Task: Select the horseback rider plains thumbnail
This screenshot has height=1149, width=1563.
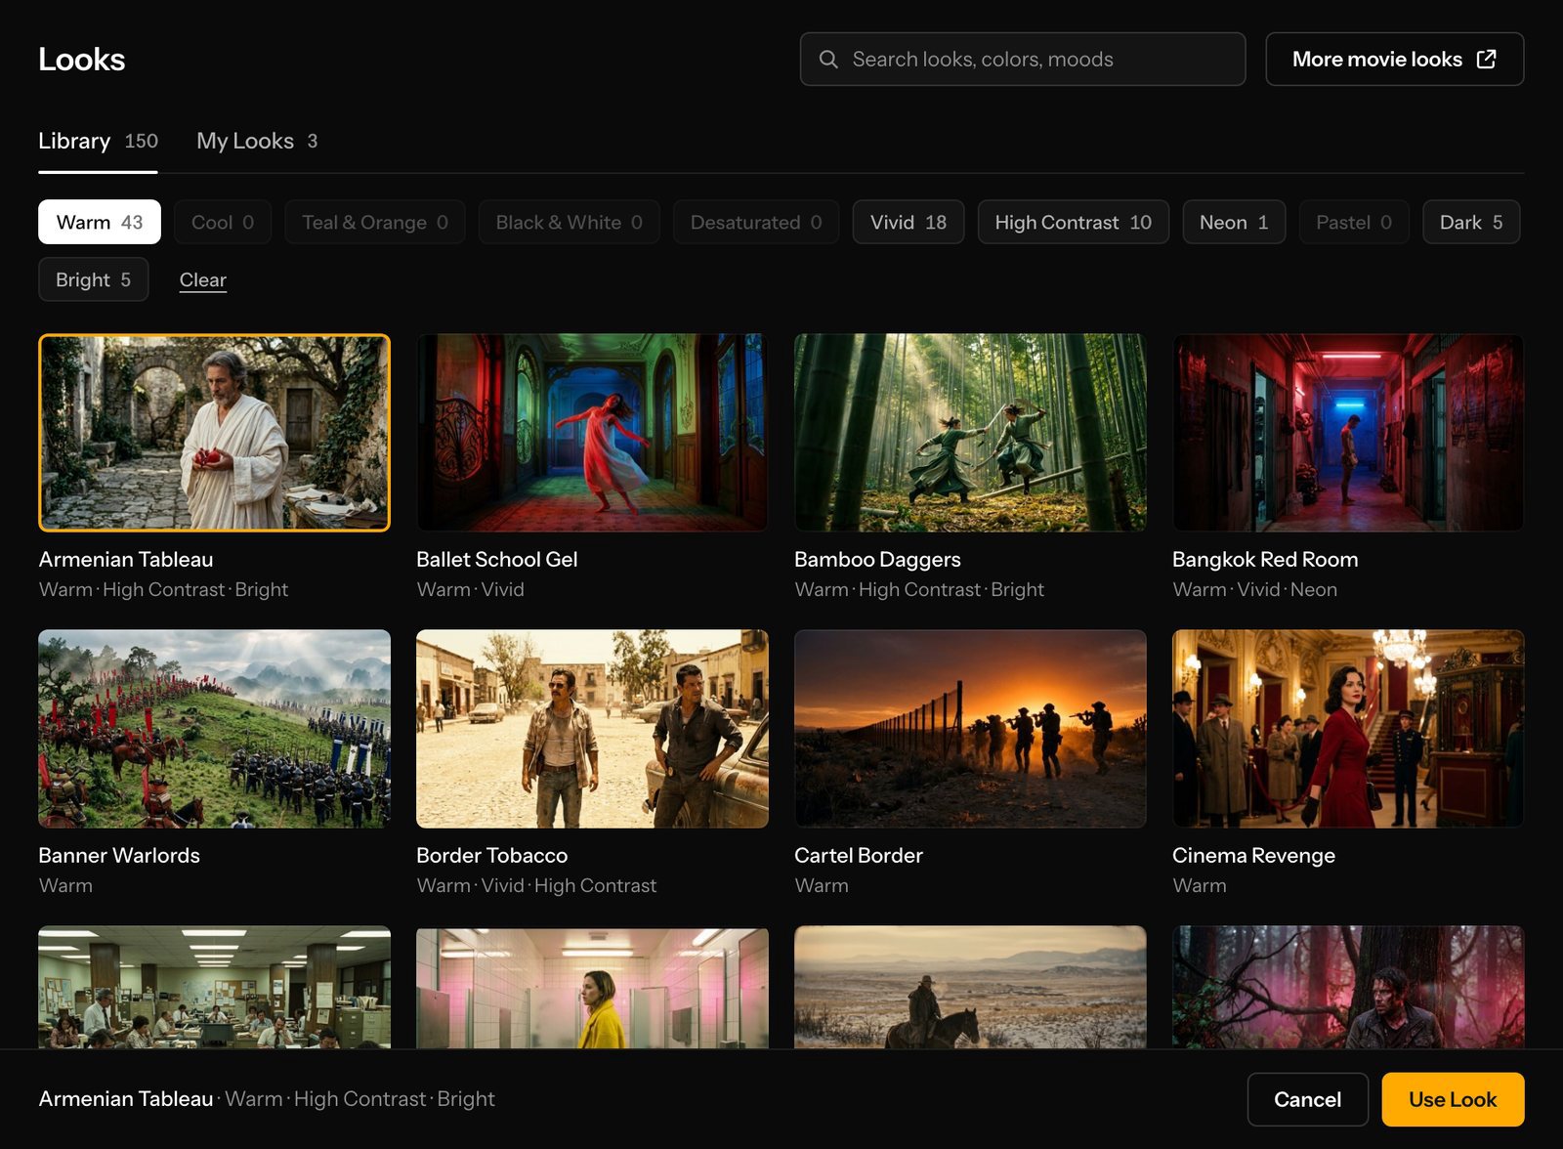Action: click(970, 987)
